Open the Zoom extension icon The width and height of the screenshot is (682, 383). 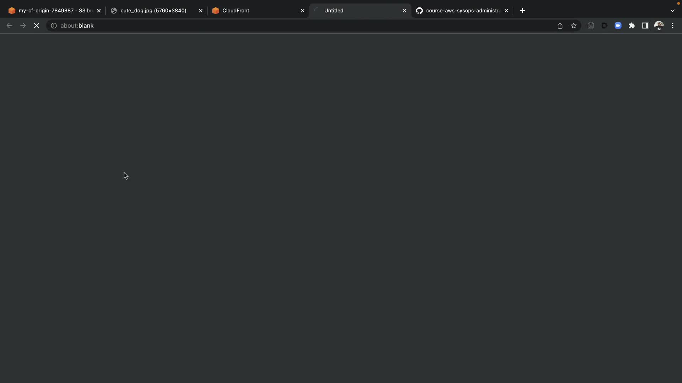pyautogui.click(x=618, y=26)
